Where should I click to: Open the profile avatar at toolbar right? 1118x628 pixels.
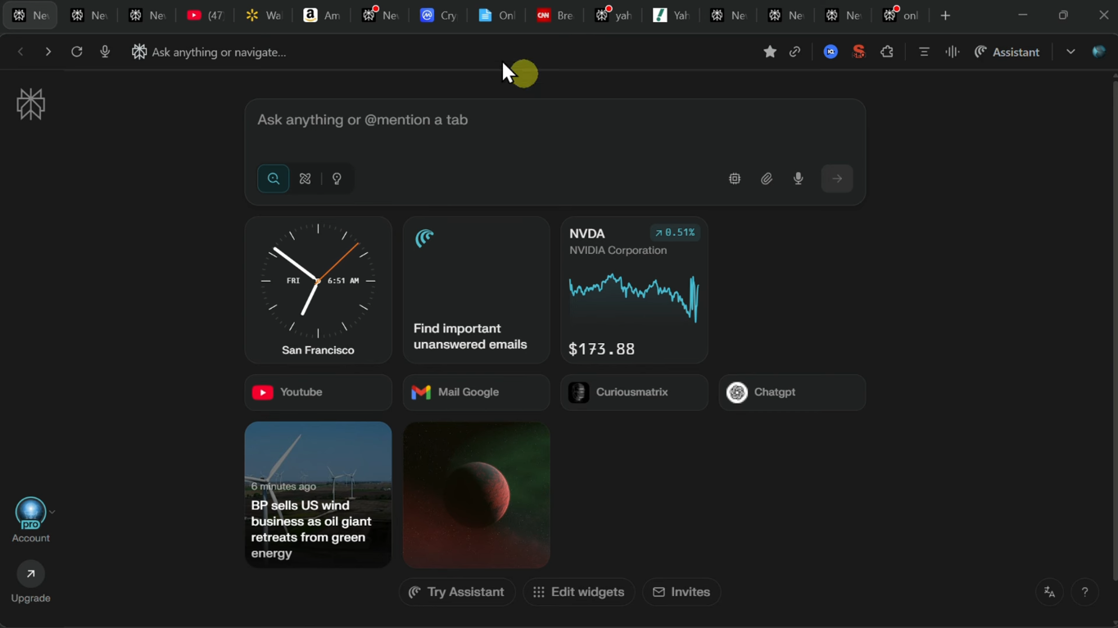coord(1099,52)
